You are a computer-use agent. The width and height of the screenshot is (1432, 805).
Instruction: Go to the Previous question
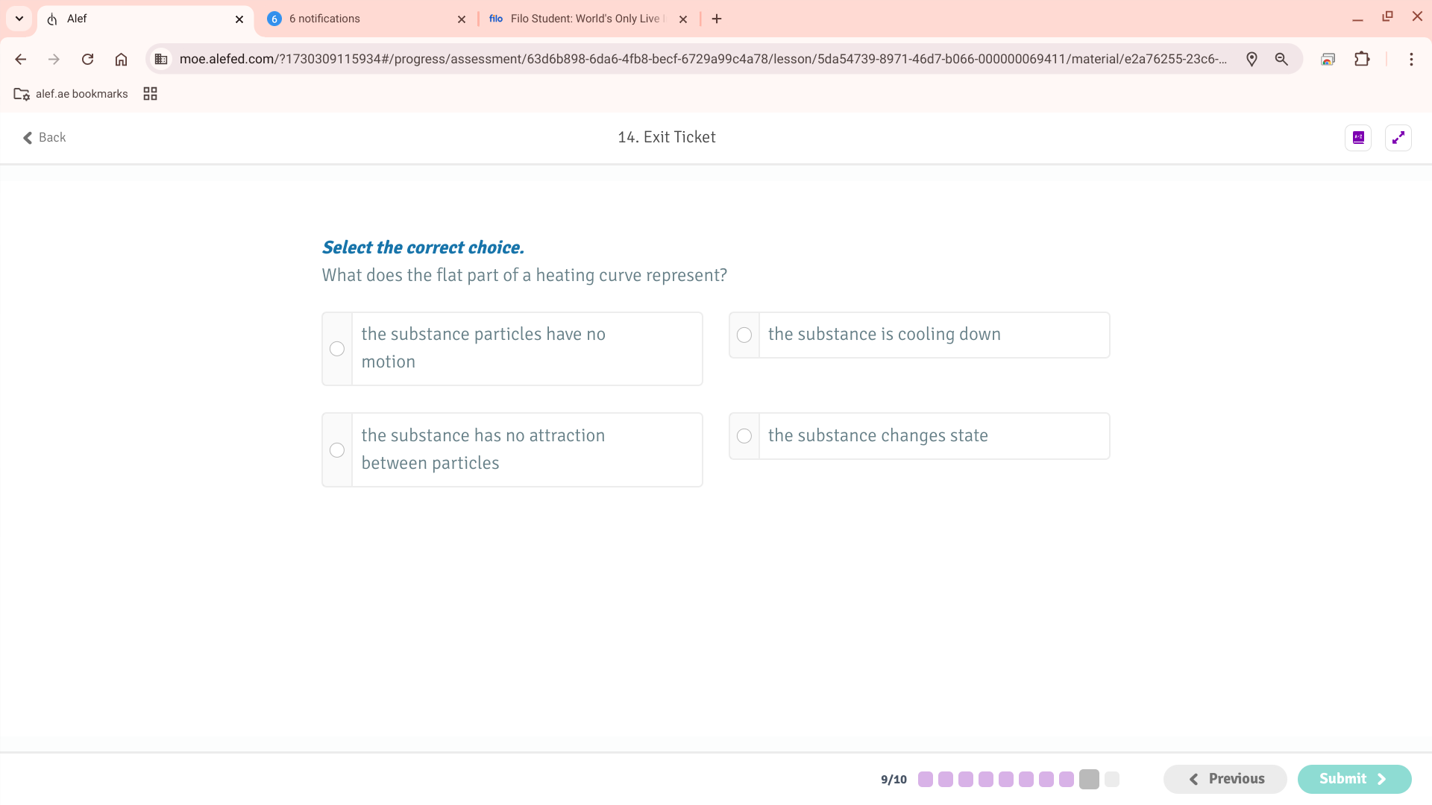[1225, 779]
